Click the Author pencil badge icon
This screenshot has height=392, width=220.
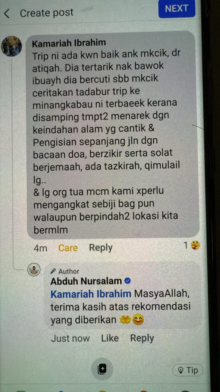53,271
